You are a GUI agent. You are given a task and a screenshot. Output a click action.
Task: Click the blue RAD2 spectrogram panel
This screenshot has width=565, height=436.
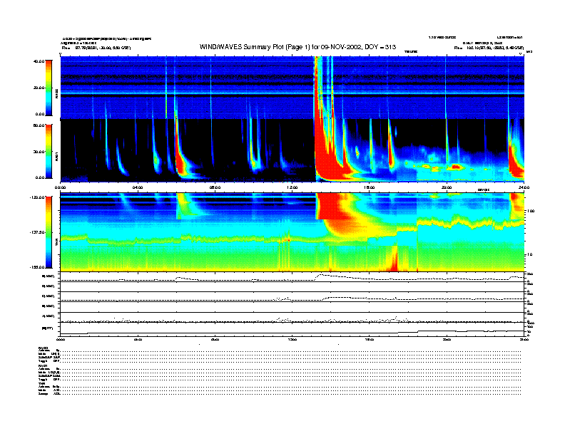tap(292, 88)
